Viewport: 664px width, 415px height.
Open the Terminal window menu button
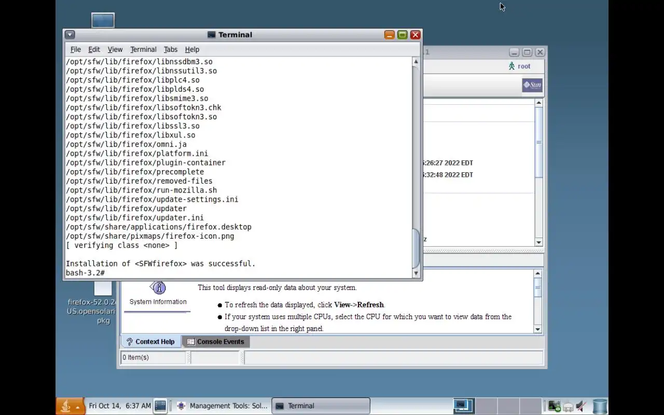(x=70, y=35)
